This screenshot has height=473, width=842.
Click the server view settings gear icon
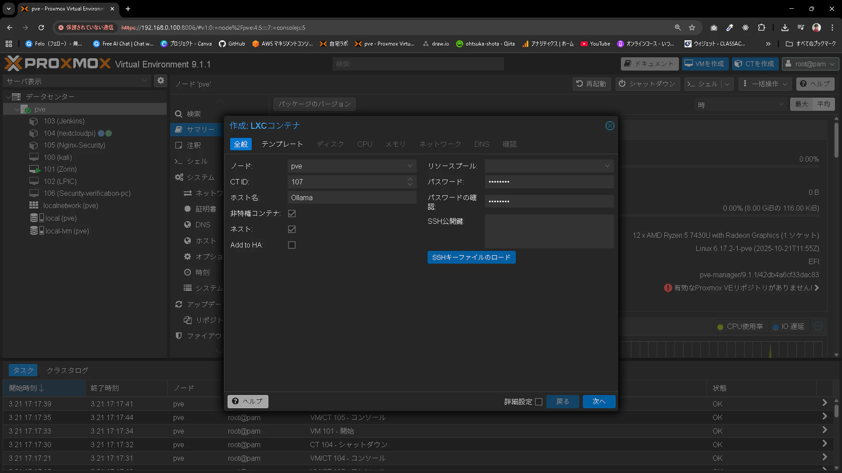pyautogui.click(x=161, y=81)
